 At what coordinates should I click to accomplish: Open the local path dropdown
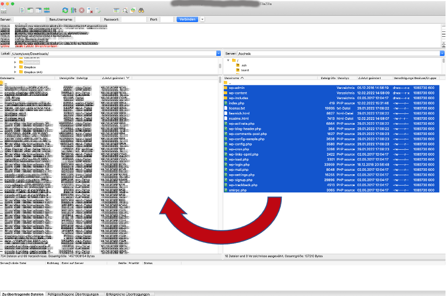(x=217, y=53)
